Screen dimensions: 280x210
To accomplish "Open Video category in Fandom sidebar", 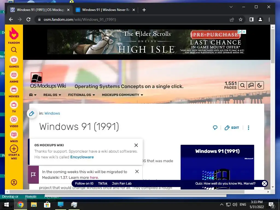I will point(14,122).
